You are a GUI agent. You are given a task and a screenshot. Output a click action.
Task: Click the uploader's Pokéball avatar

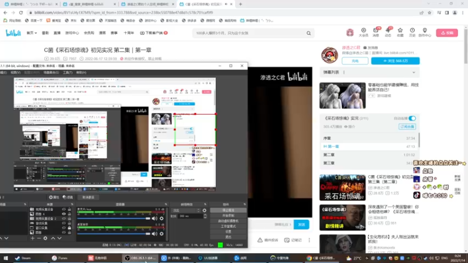(x=329, y=55)
